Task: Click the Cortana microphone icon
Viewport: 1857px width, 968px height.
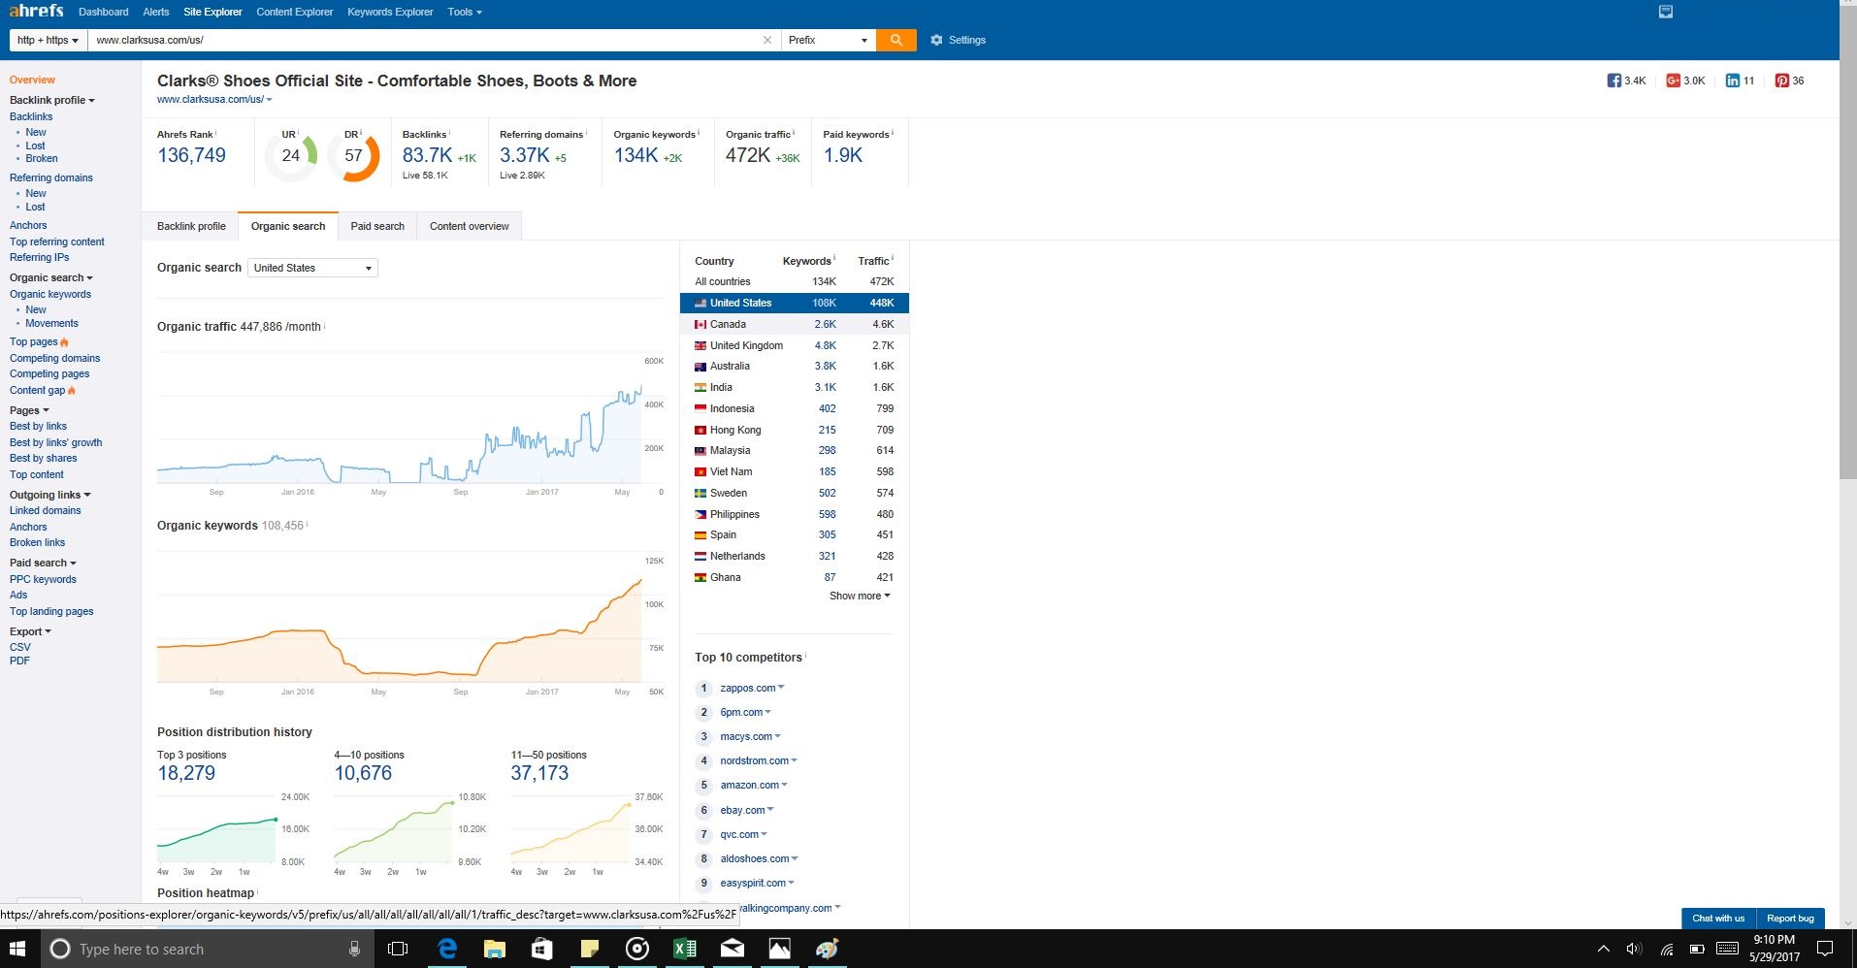Action: [x=354, y=949]
